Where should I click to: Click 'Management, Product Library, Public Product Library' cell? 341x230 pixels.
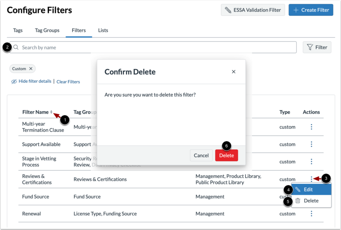(x=229, y=179)
